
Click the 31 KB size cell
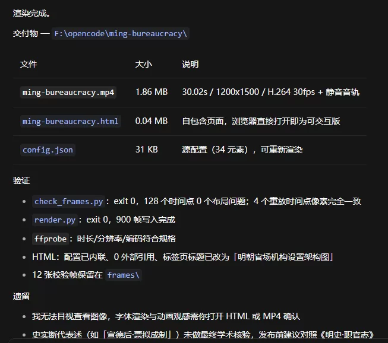click(x=147, y=150)
